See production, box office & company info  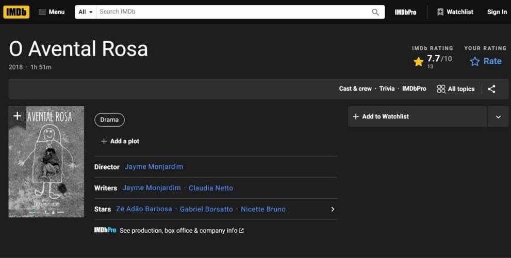point(182,230)
